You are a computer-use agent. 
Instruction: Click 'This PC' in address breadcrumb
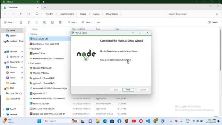coord(49,14)
